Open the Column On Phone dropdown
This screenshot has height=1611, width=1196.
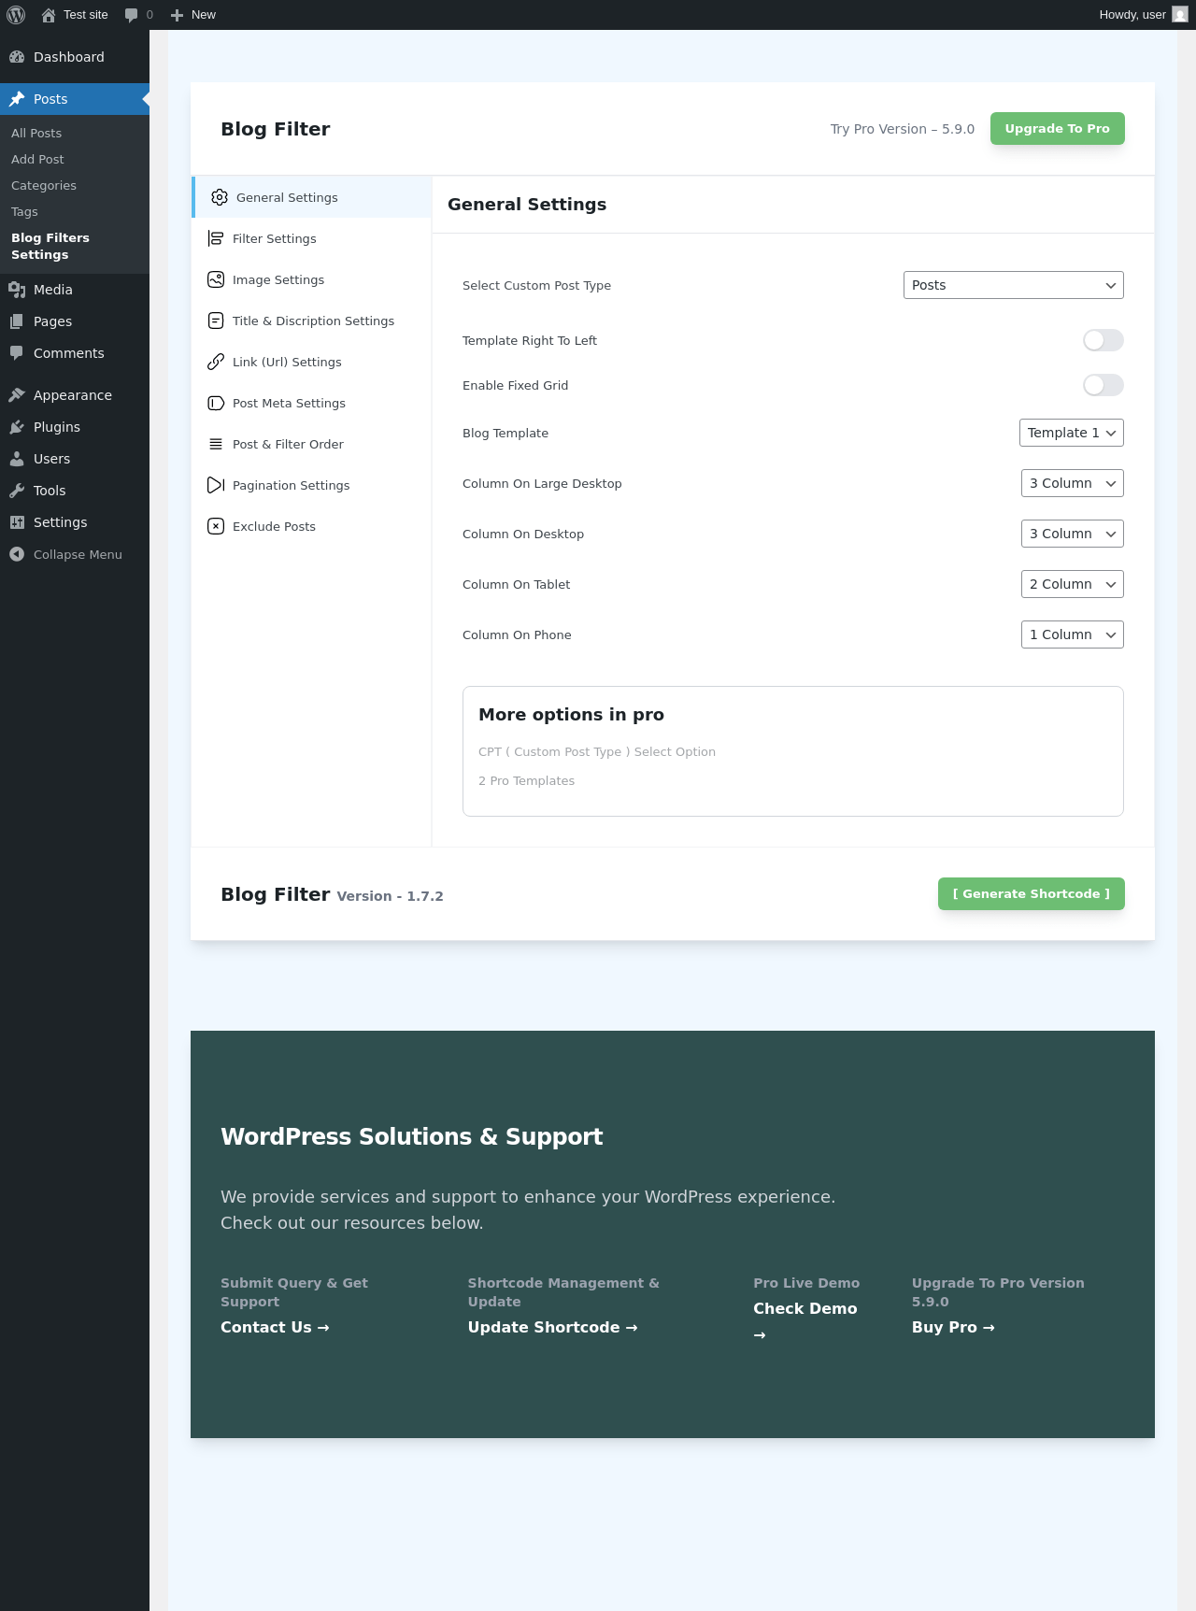click(x=1072, y=634)
